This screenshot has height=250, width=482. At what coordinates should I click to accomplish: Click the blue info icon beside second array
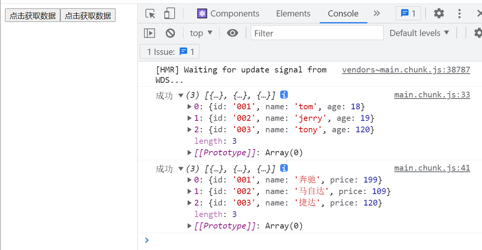click(x=284, y=168)
